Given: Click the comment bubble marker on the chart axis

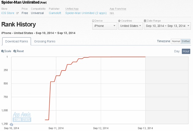Looking at the screenshot, I should [x=11, y=125].
